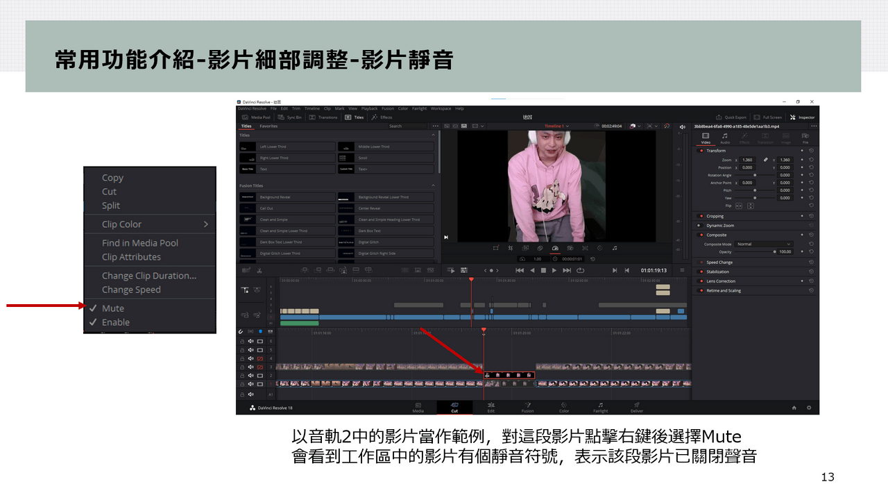Click the Transitions toolbar icon
Screen dimensions: 888x500
pyautogui.click(x=323, y=117)
